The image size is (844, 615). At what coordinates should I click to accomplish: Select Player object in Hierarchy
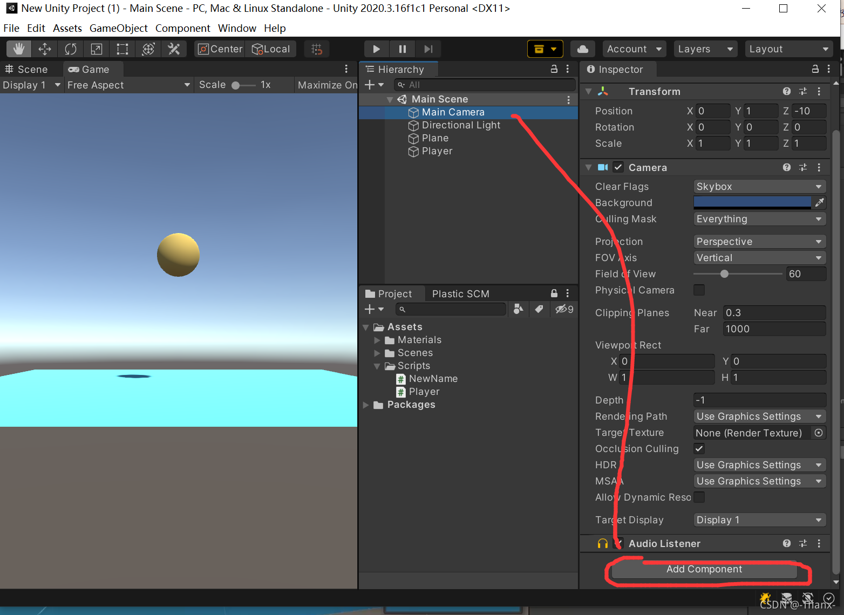(437, 151)
